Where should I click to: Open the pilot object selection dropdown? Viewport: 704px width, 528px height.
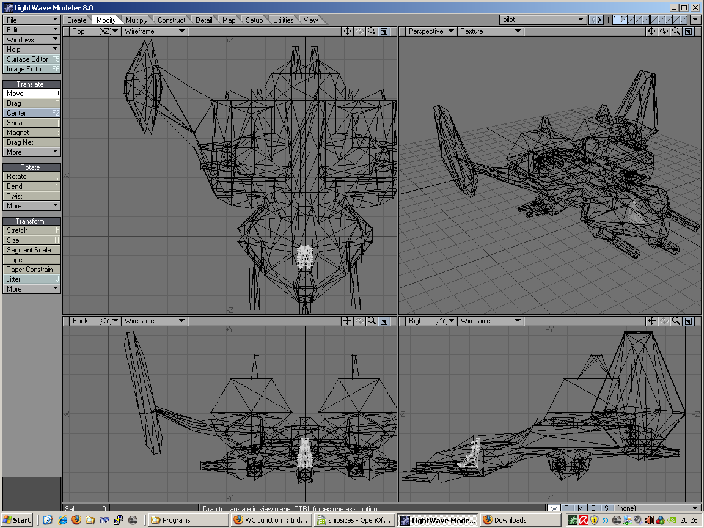point(543,20)
